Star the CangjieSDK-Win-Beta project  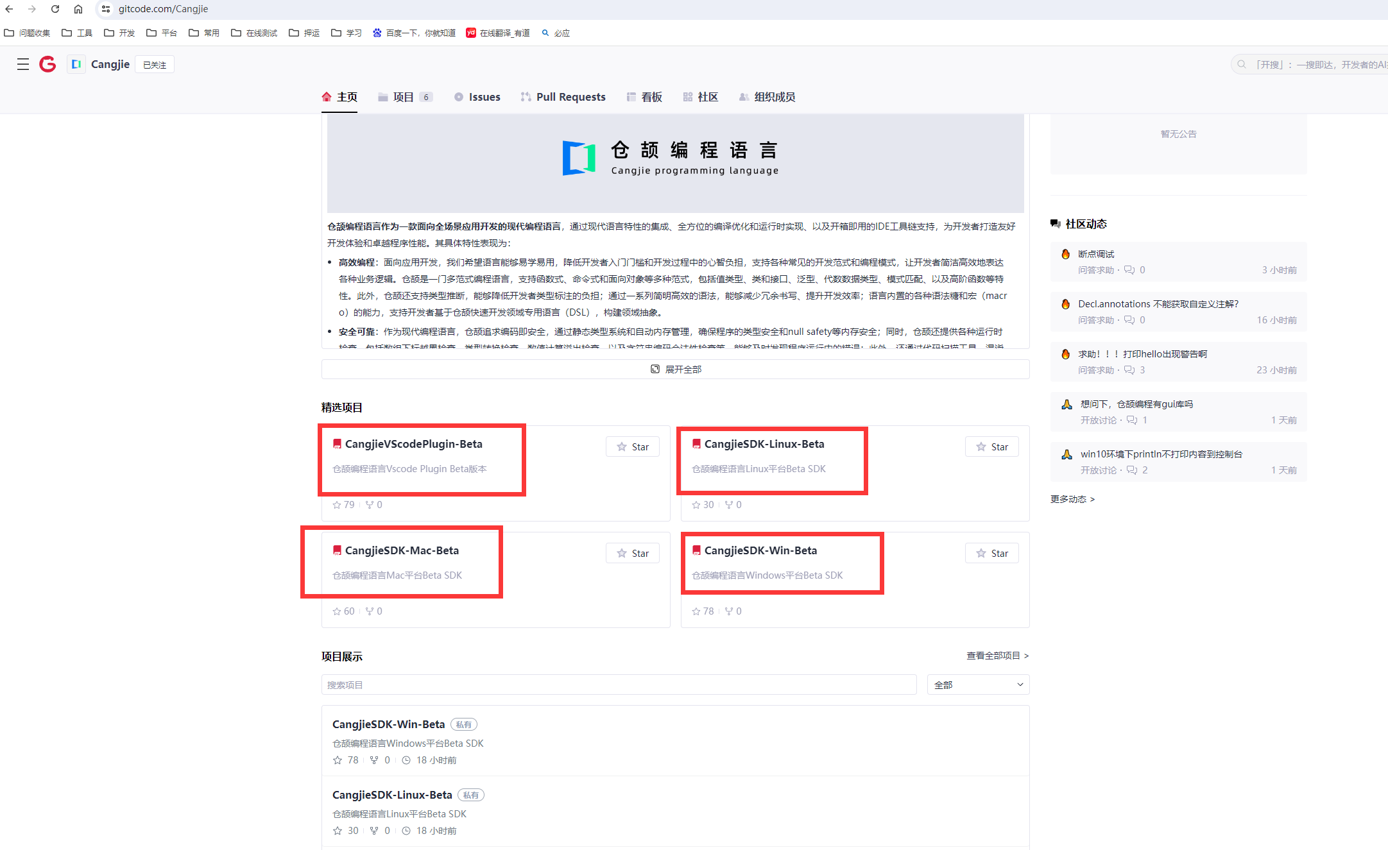[x=992, y=553]
